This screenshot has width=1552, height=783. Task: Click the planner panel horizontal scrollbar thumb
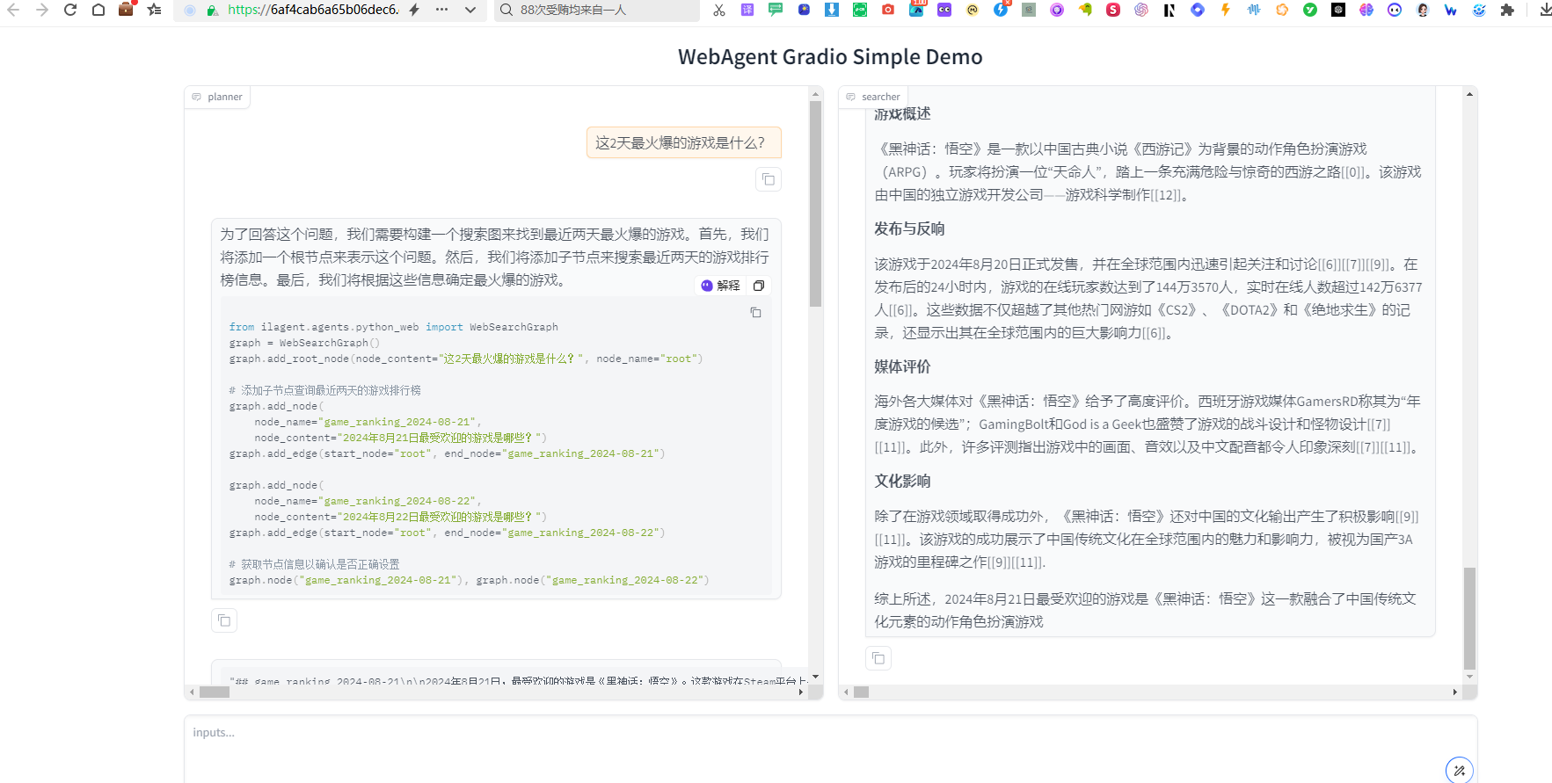[x=214, y=692]
